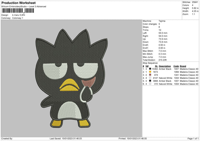Screen dimensions: 200x141
Task: Click 'Amber Black' description in row 1
Action: click(x=165, y=69)
